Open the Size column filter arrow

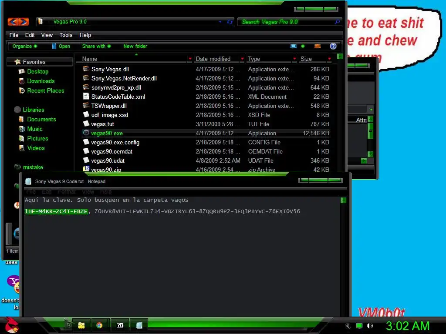tap(329, 59)
